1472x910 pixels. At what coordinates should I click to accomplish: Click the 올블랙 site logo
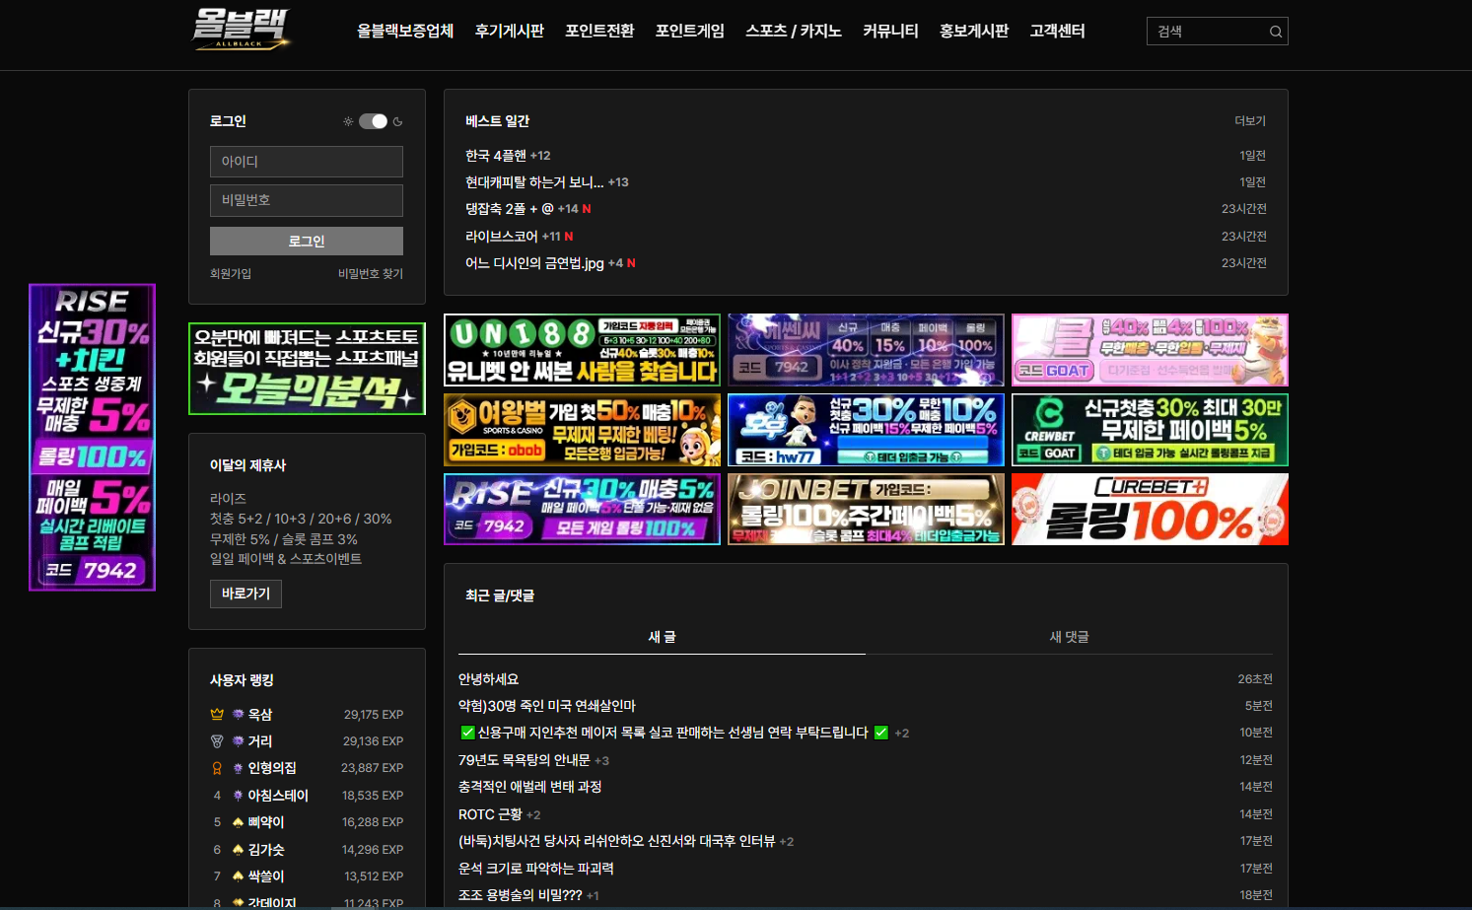pos(241,30)
